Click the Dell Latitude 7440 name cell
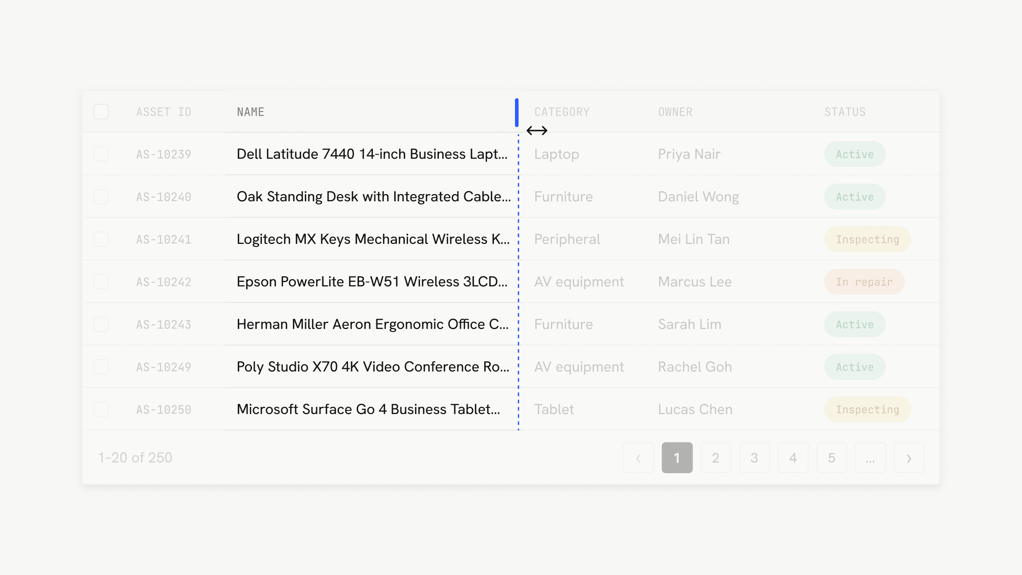 click(372, 154)
